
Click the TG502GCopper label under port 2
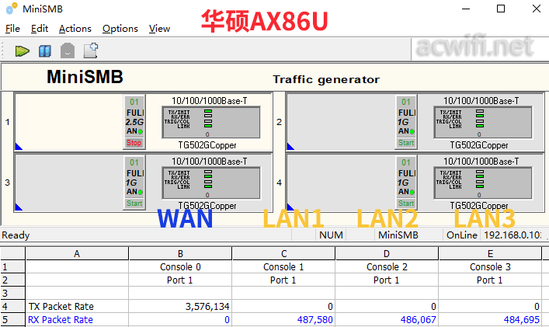coord(479,145)
